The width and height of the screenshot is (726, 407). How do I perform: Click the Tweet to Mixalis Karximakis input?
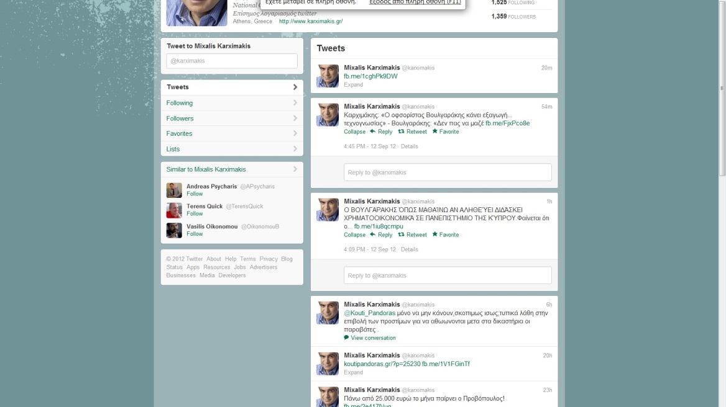click(232, 61)
